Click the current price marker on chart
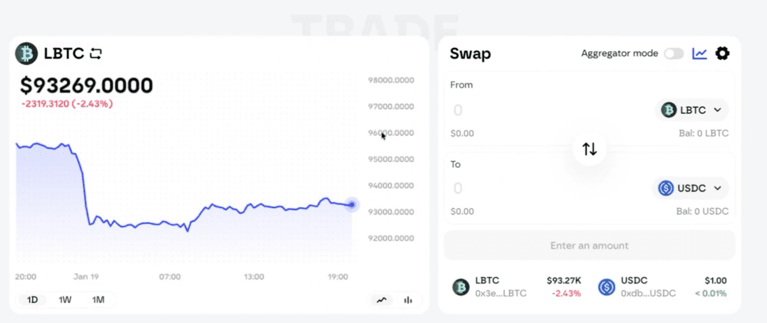This screenshot has height=323, width=767. [352, 205]
